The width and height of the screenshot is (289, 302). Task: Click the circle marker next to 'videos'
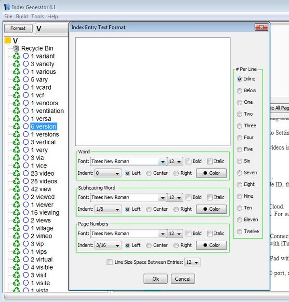tap(26, 181)
